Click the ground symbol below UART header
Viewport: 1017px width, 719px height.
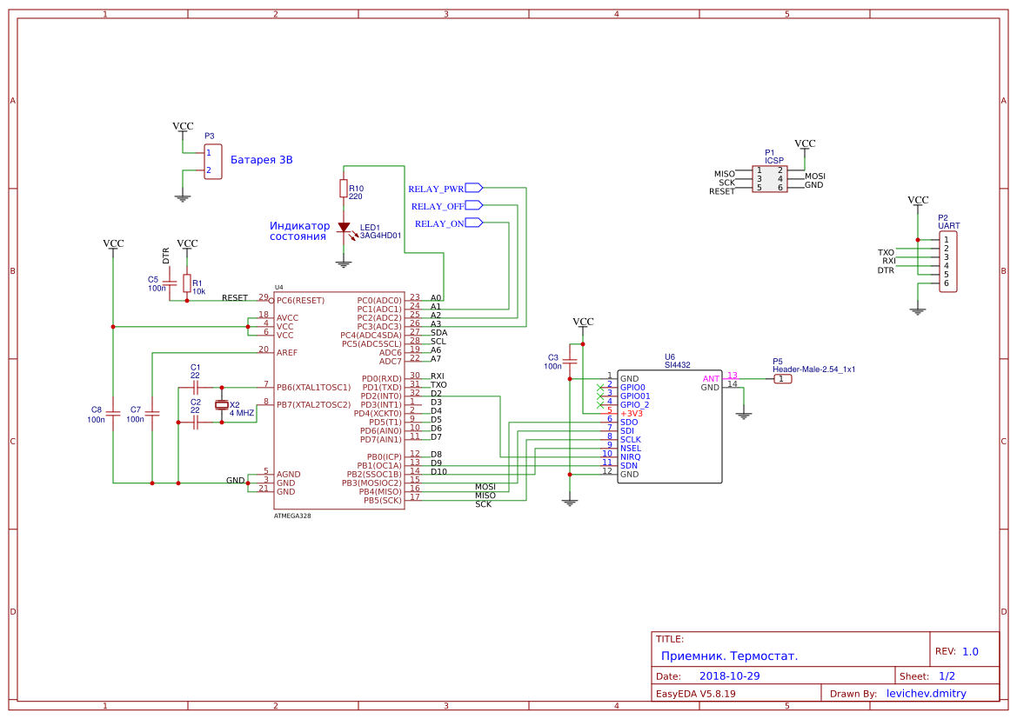point(917,311)
